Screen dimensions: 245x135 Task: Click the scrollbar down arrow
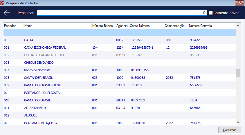tap(238, 122)
